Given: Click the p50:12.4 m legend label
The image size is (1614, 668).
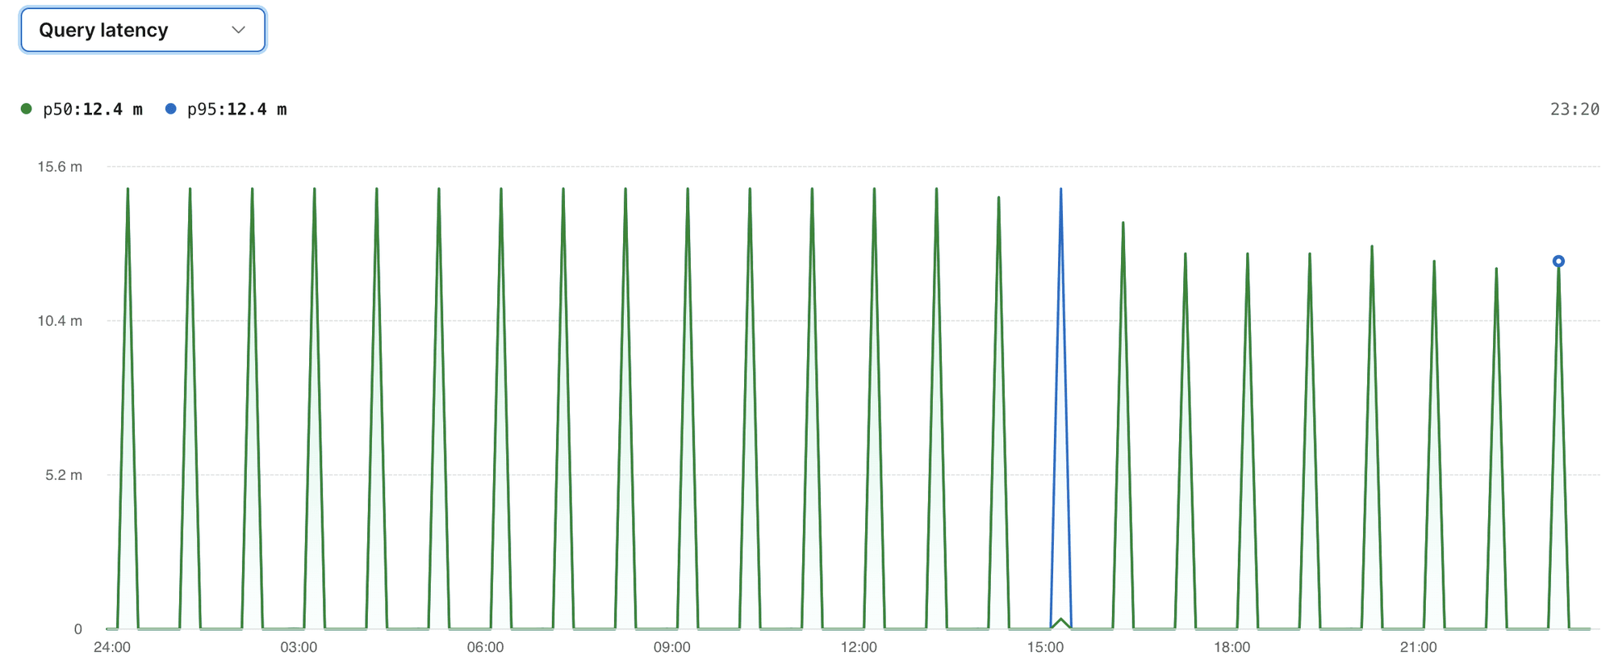Looking at the screenshot, I should (x=93, y=109).
